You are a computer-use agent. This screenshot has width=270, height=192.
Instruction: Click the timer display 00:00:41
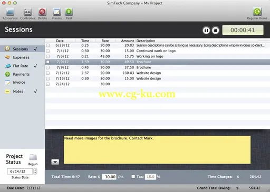(243, 30)
